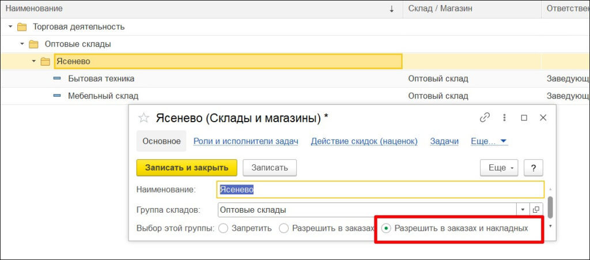Collapse the Ясенево tree node
590x260 pixels.
[x=34, y=61]
